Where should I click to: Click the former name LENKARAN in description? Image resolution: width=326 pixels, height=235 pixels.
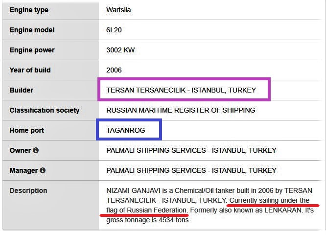tap(283, 210)
